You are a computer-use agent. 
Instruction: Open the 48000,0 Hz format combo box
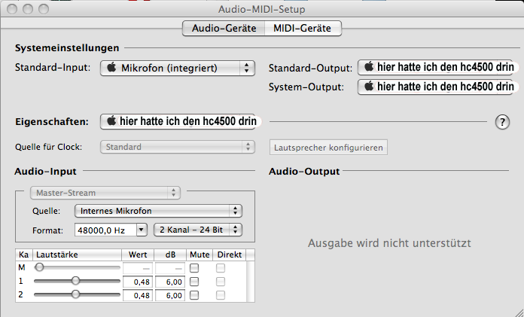(111, 229)
